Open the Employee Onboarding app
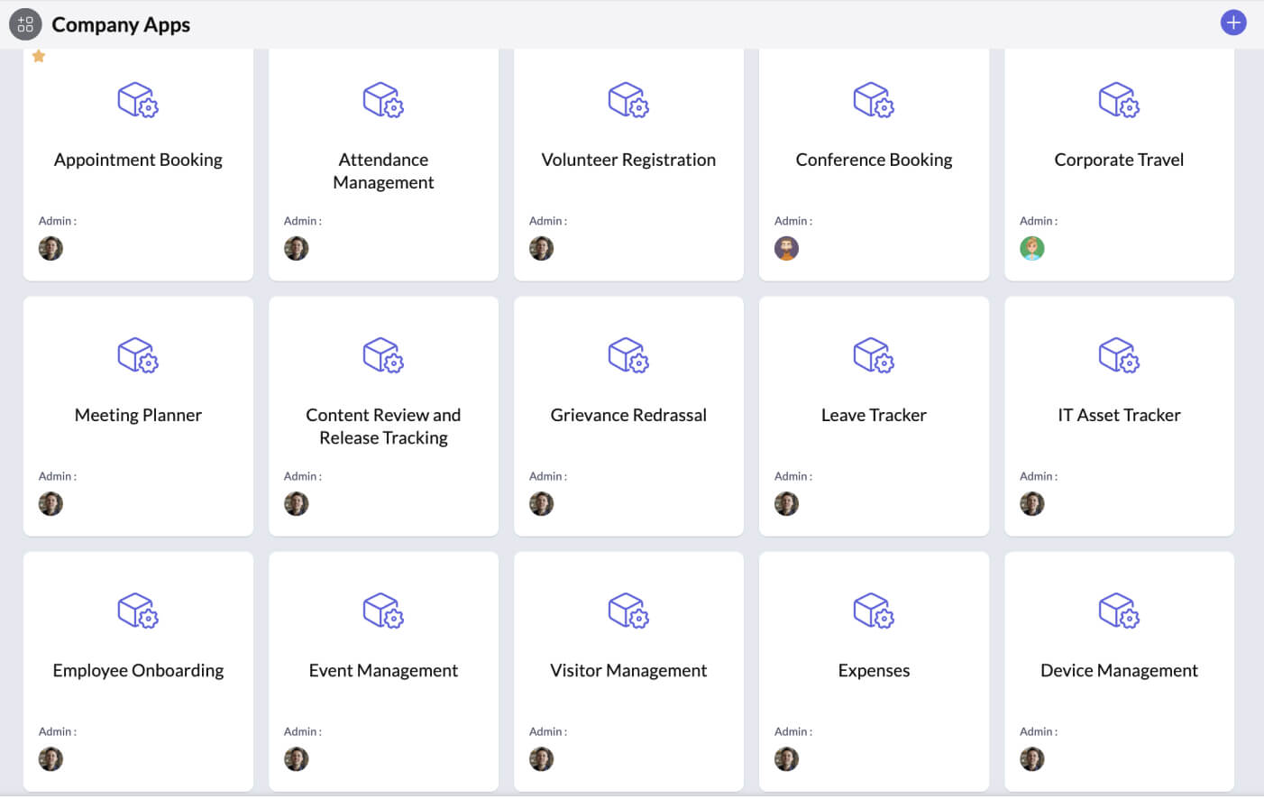Image resolution: width=1264 pixels, height=799 pixels. (x=138, y=670)
